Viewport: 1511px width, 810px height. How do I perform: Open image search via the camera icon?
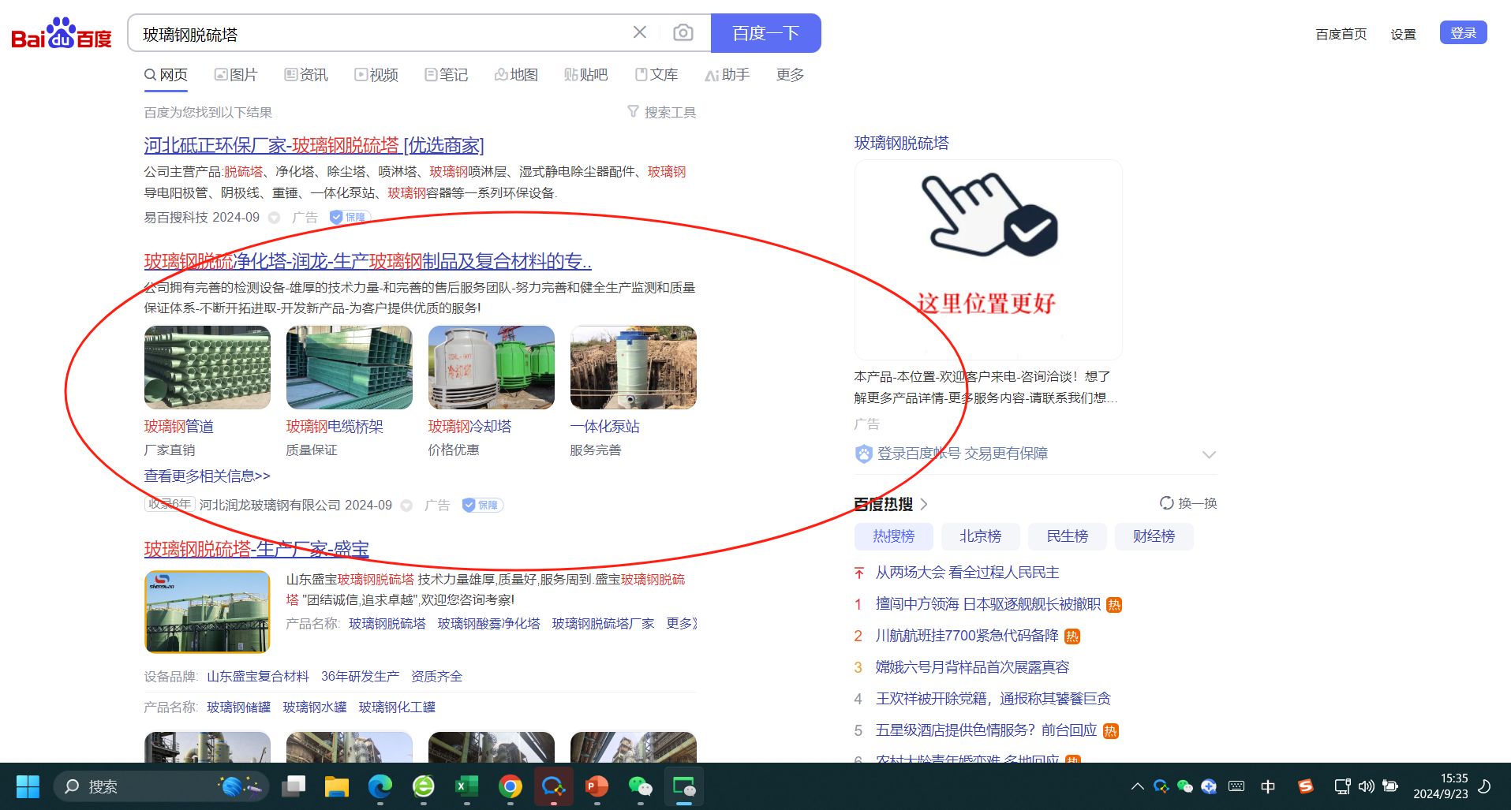pos(683,32)
